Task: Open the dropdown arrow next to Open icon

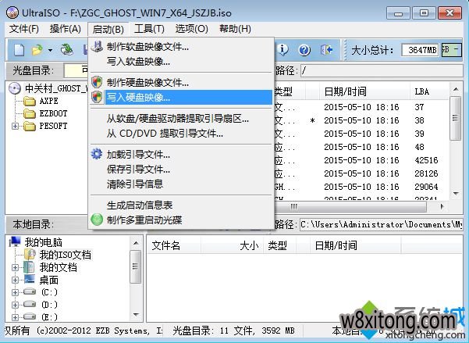Action: 50,50
